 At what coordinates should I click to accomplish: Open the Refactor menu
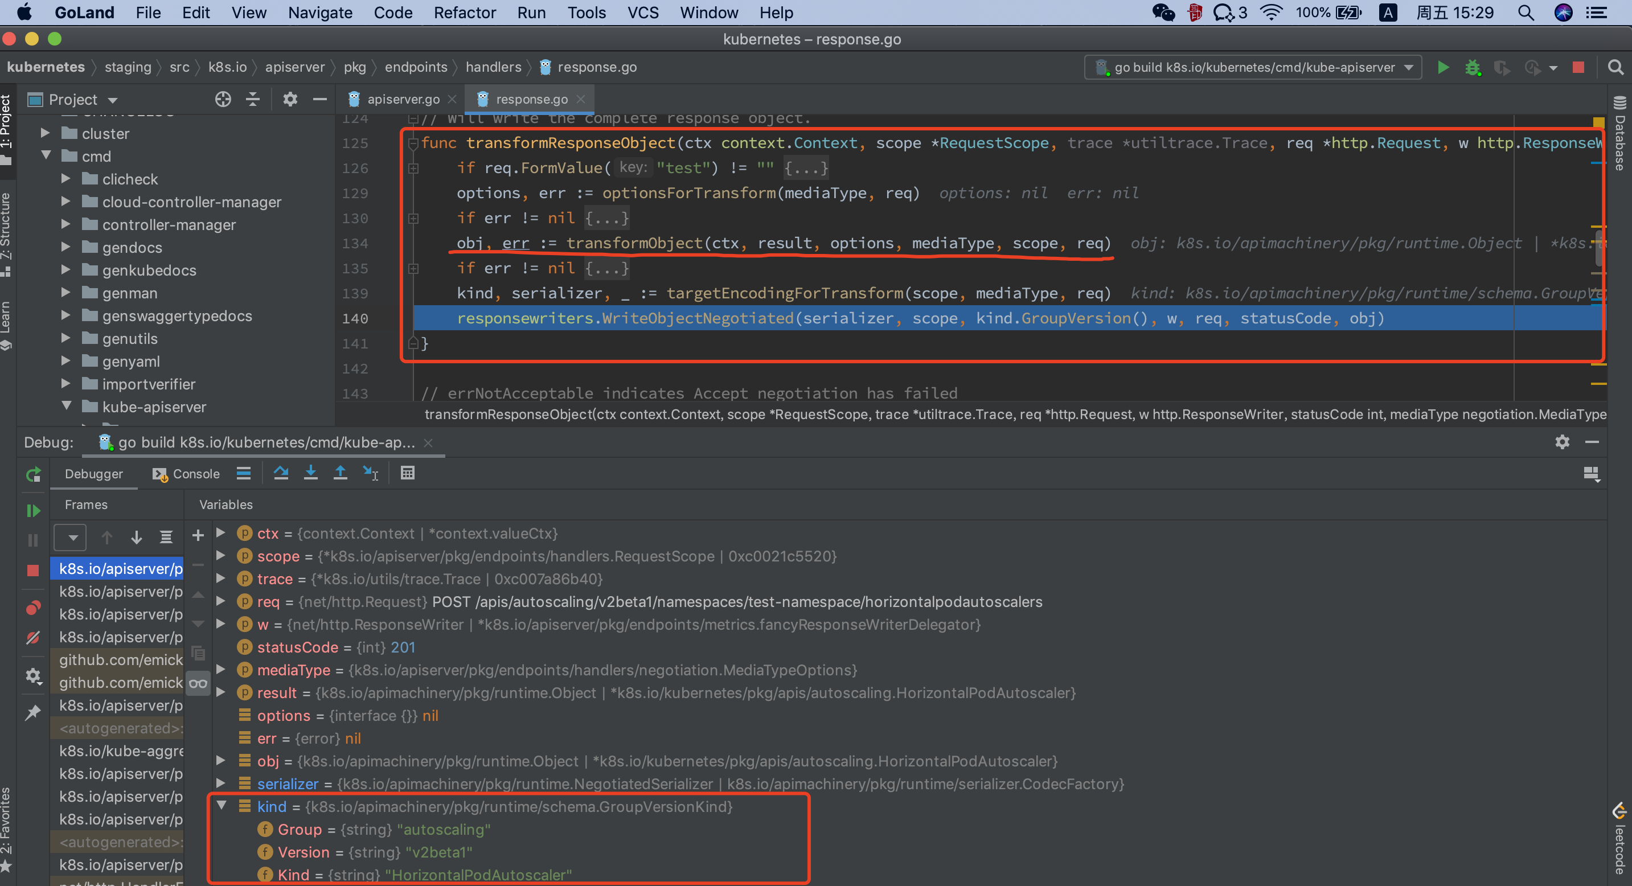click(x=465, y=13)
